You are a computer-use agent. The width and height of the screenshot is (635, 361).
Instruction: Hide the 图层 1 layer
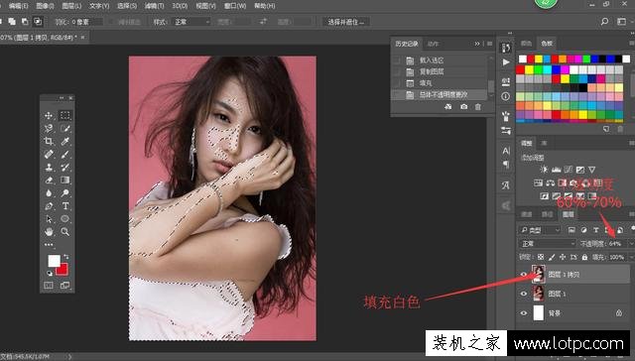click(524, 294)
